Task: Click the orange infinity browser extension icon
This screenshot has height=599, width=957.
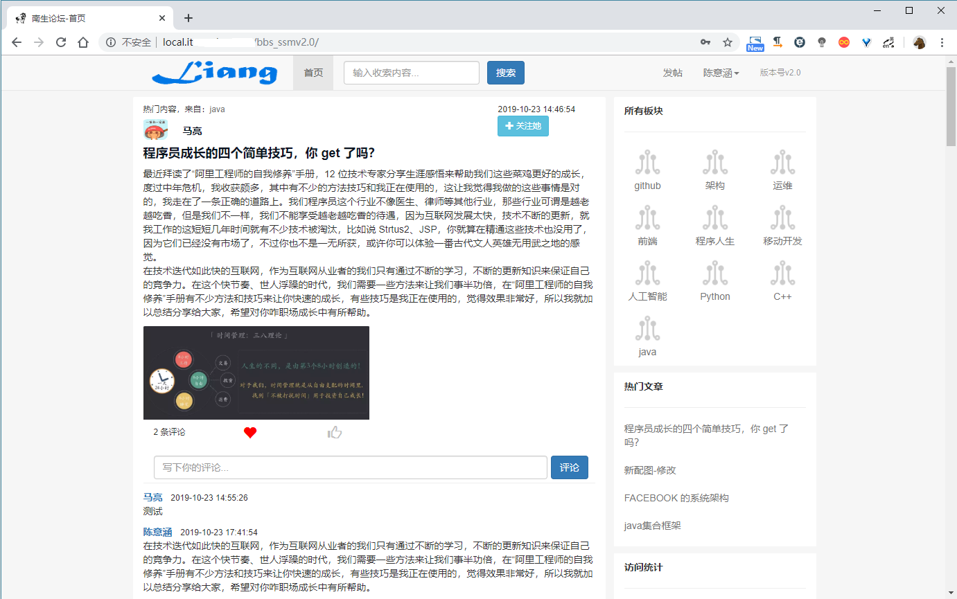Action: (x=844, y=42)
